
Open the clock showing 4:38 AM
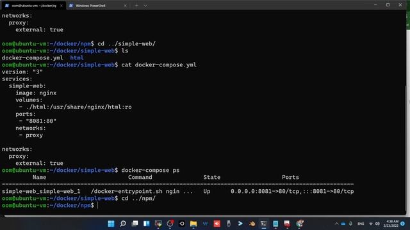pos(391,224)
